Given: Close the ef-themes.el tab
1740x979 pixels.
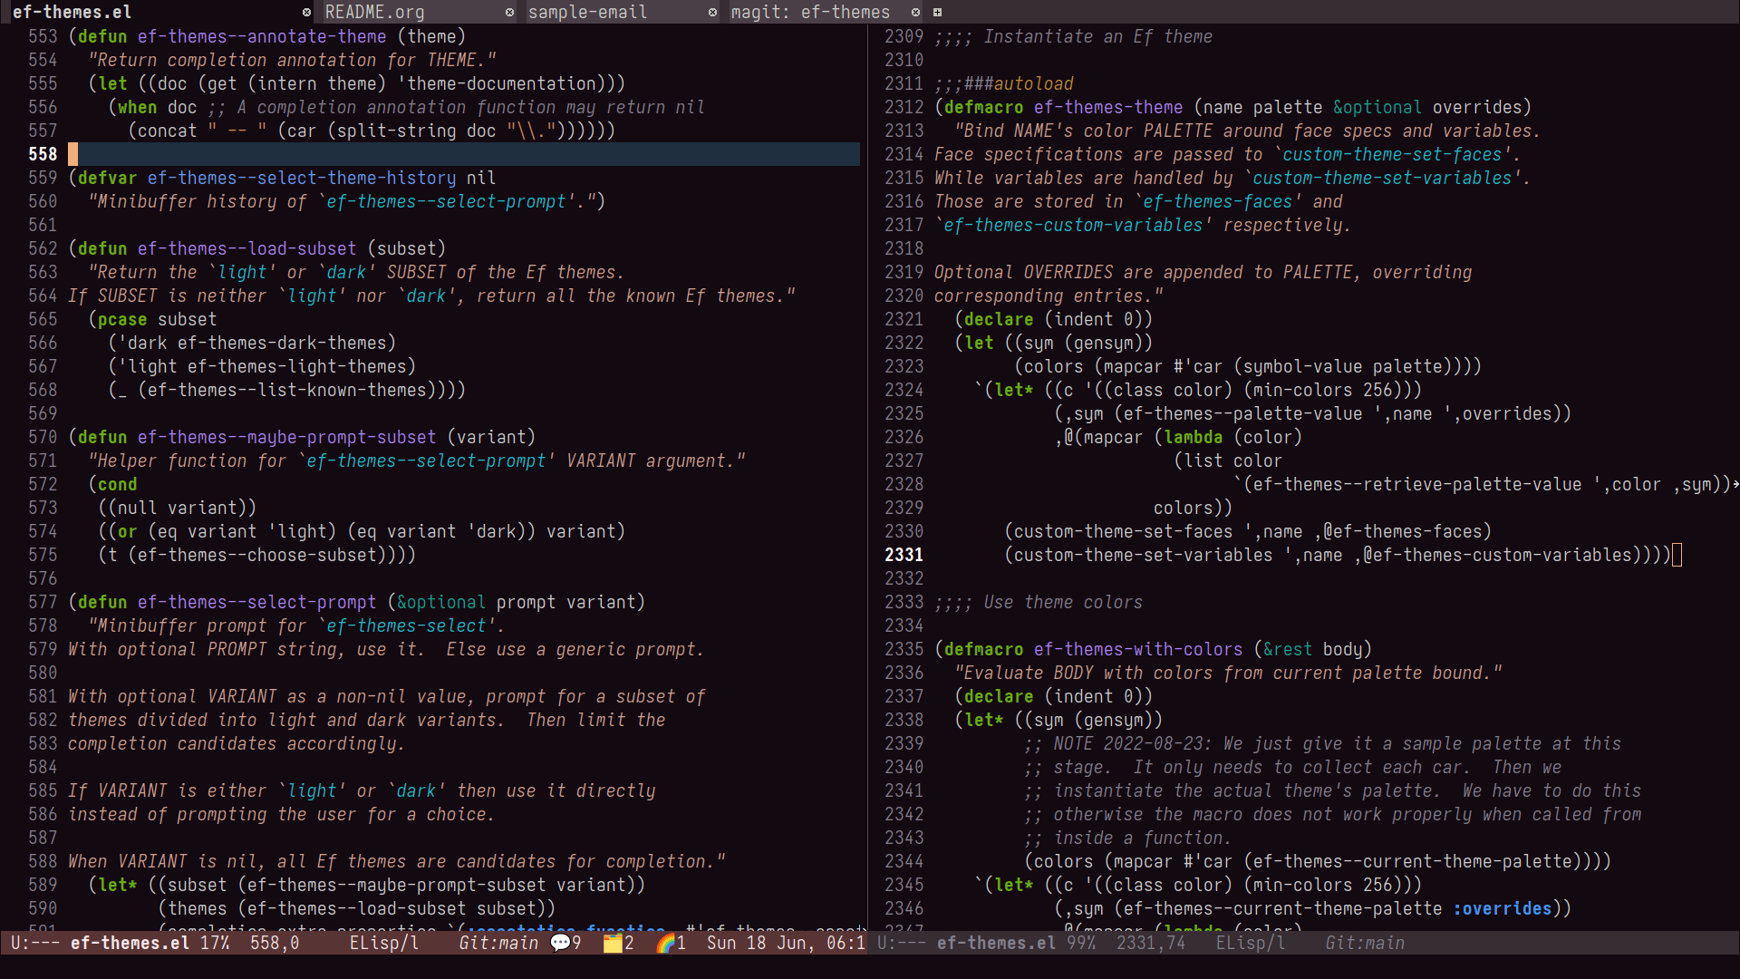Looking at the screenshot, I should pyautogui.click(x=306, y=12).
